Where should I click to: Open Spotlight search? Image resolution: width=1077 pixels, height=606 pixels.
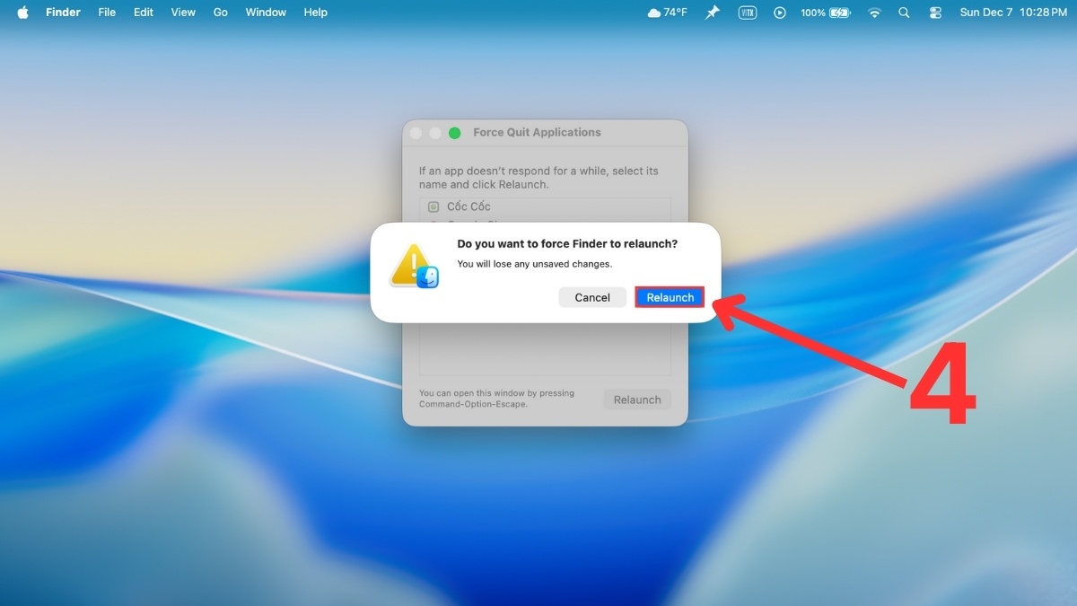click(904, 13)
